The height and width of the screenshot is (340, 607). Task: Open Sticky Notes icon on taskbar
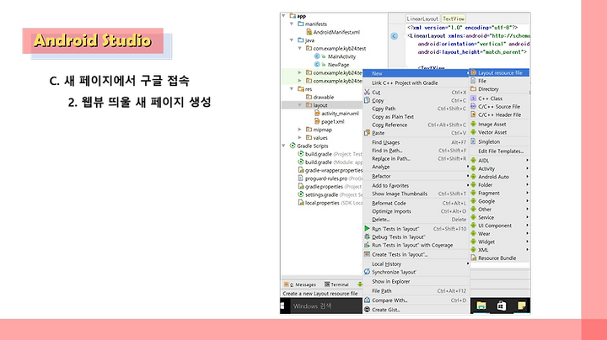click(522, 305)
